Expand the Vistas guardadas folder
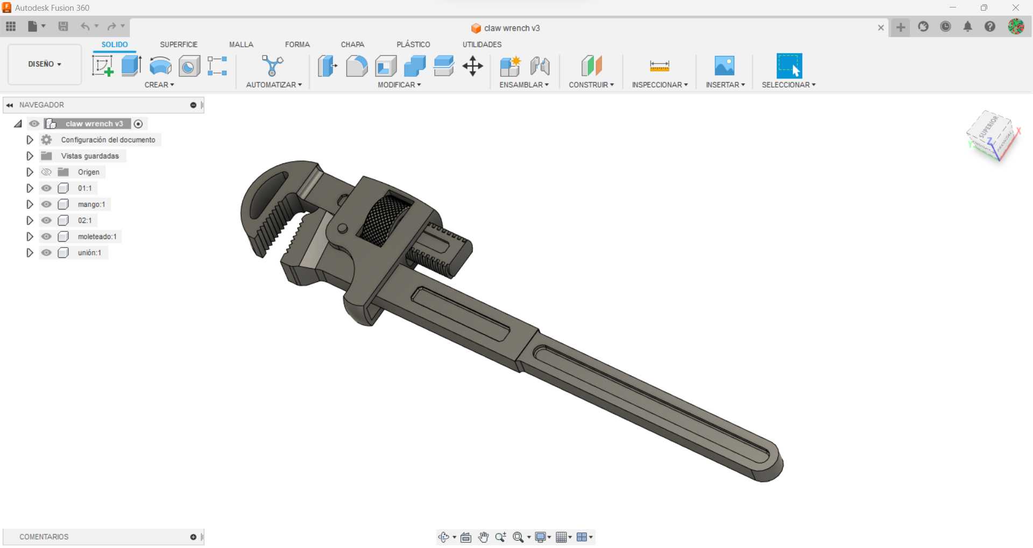 pyautogui.click(x=30, y=156)
